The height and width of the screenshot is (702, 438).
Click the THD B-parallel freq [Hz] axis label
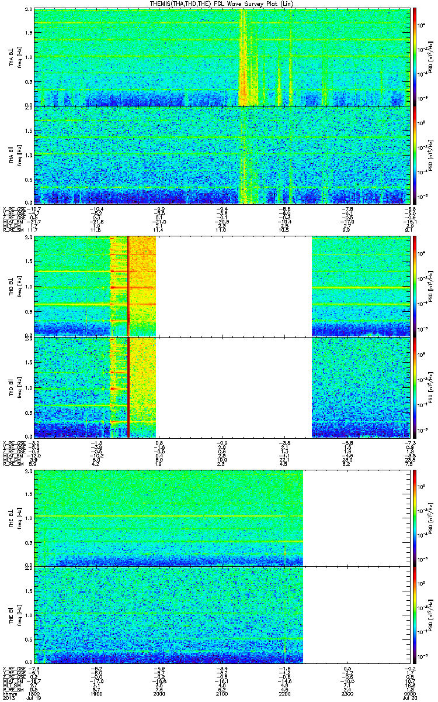19,387
